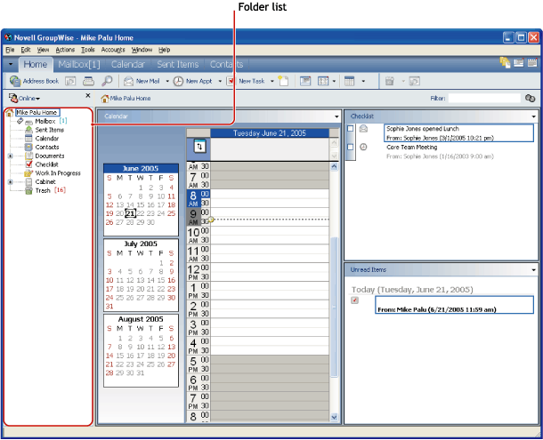
Task: Select the Tuesday June 21, 2005 day header
Action: coord(270,133)
